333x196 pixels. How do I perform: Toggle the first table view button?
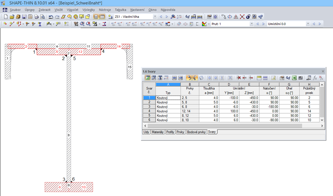96,17
